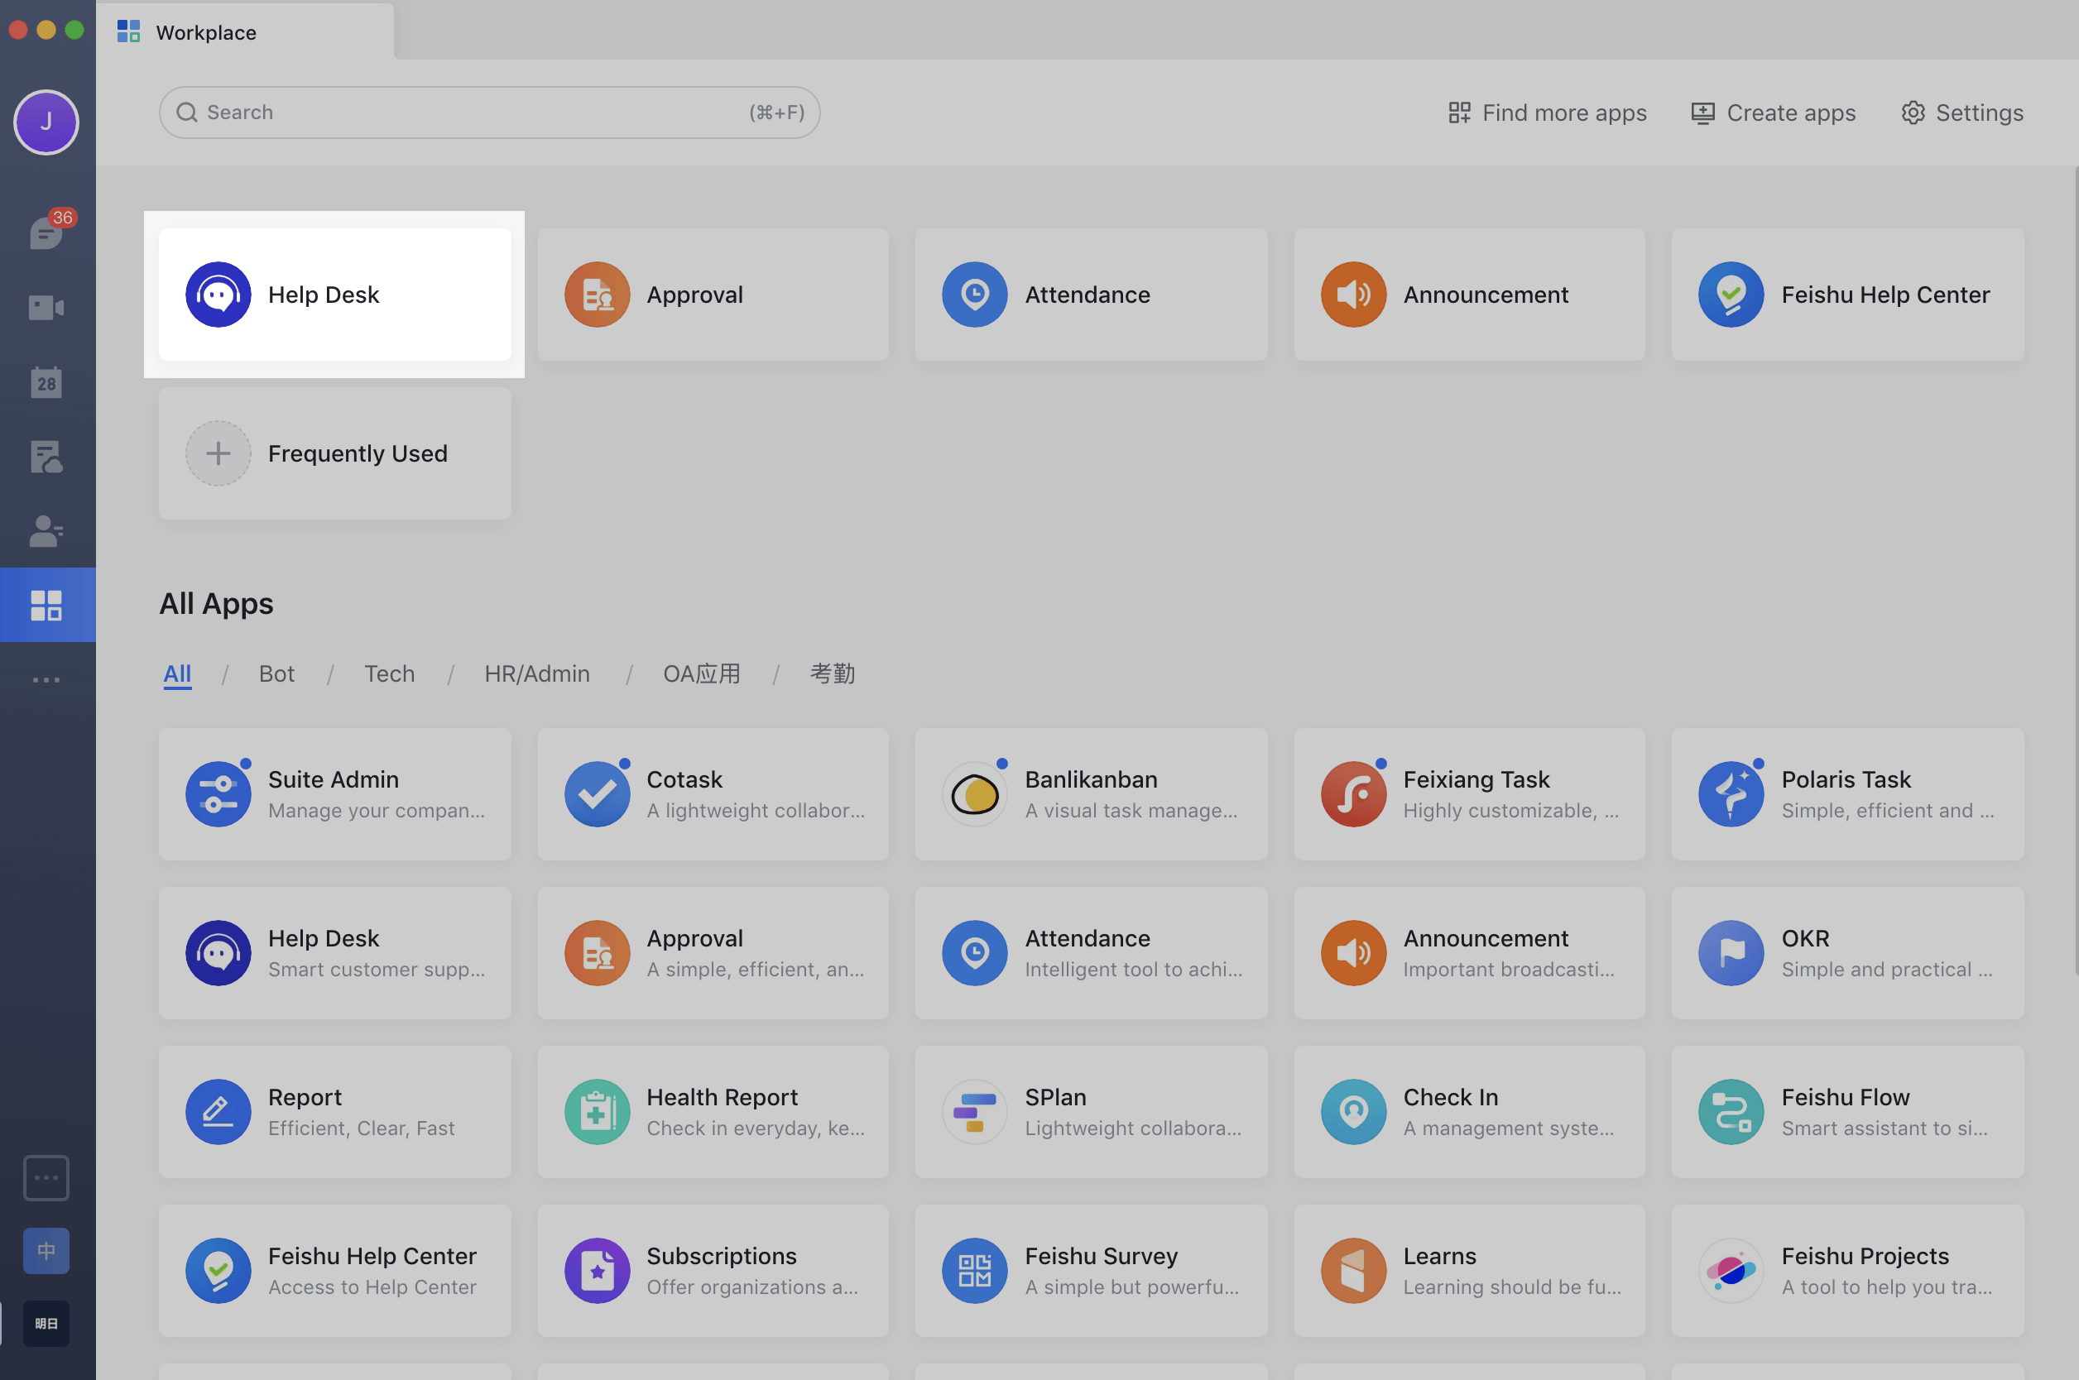Open the Feishu Flow app
The height and width of the screenshot is (1380, 2079).
pyautogui.click(x=1847, y=1112)
